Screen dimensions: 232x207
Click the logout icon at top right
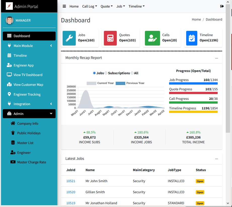coord(222,6)
